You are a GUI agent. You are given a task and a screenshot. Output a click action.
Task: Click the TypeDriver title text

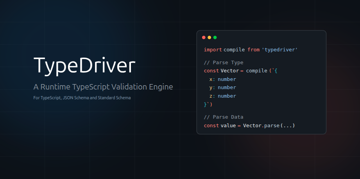click(84, 66)
